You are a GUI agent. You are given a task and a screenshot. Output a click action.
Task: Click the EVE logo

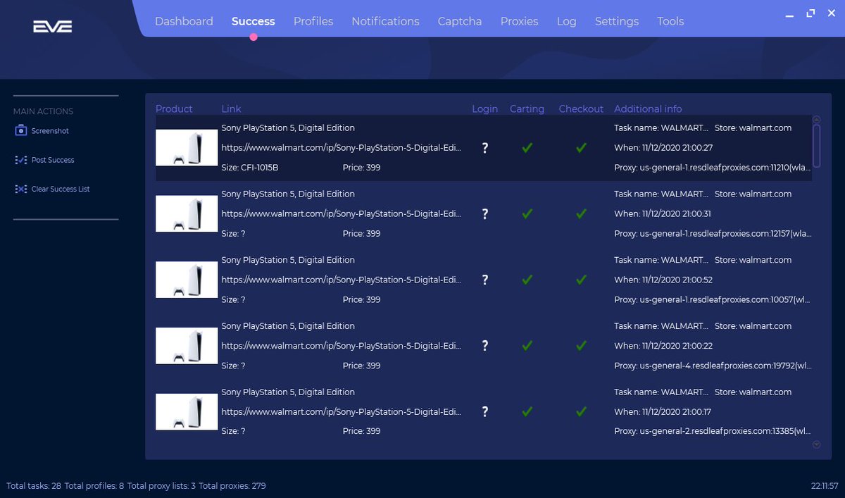coord(52,27)
